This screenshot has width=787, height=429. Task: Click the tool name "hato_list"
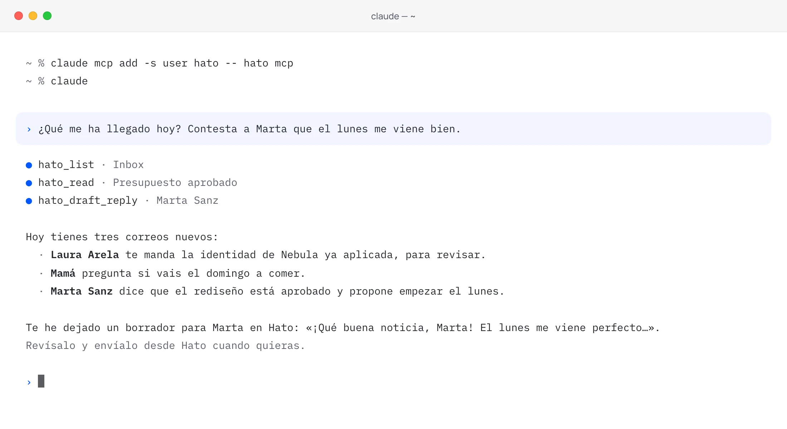click(66, 165)
